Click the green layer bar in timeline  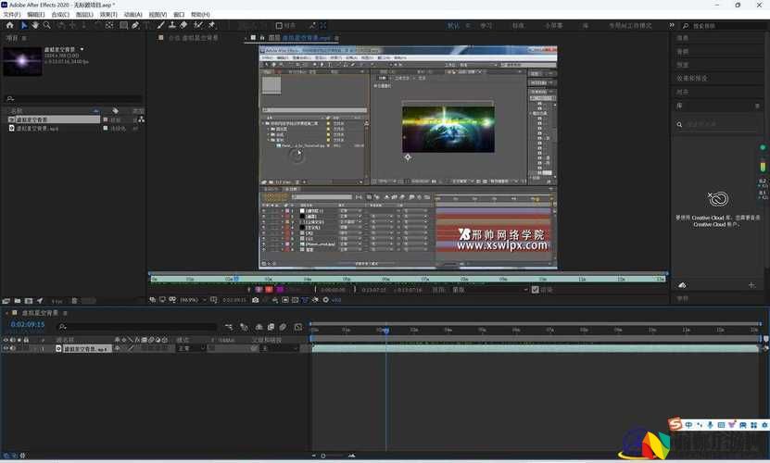tap(536, 348)
